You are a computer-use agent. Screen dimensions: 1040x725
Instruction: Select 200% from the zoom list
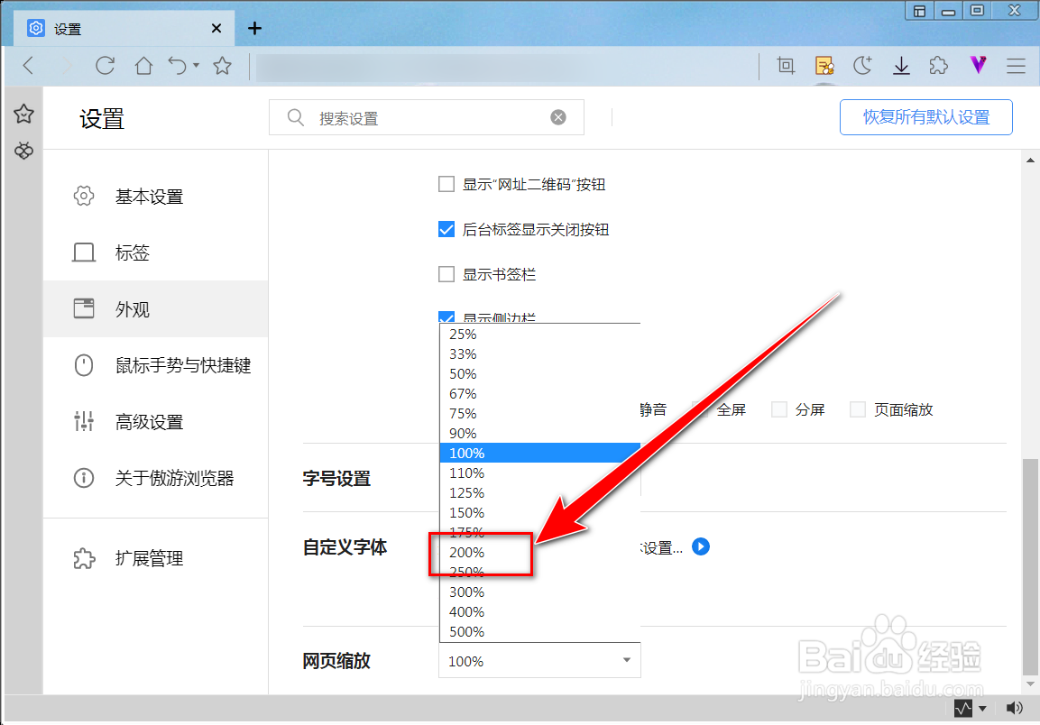pyautogui.click(x=467, y=553)
